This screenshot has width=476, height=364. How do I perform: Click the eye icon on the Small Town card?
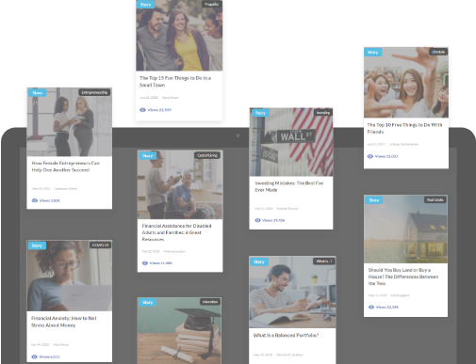142,110
